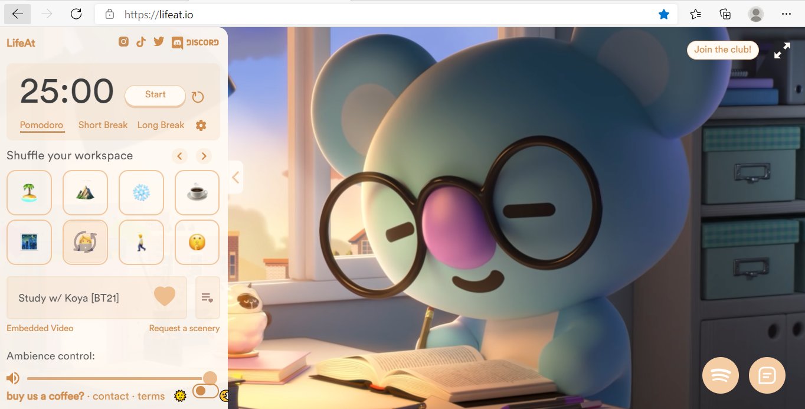Reset the Pomodoro timer
Image resolution: width=805 pixels, height=409 pixels.
point(198,97)
